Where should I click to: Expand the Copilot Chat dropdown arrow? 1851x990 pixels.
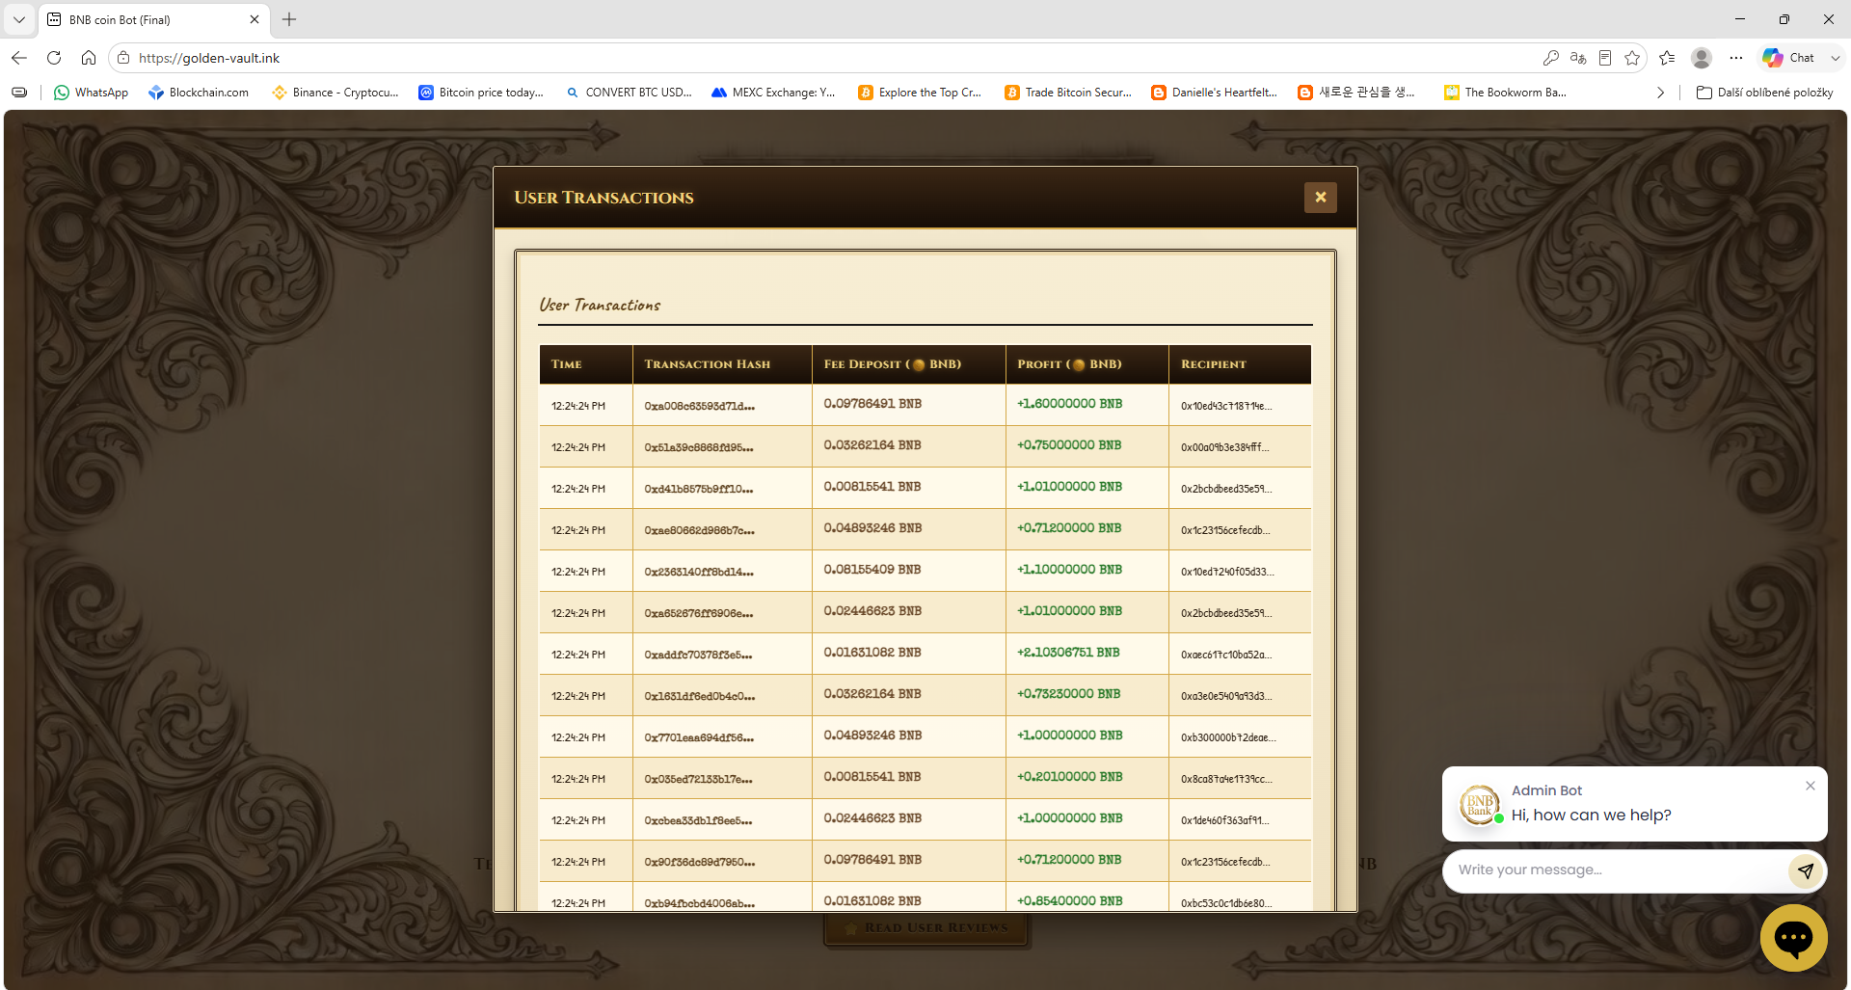[1835, 58]
